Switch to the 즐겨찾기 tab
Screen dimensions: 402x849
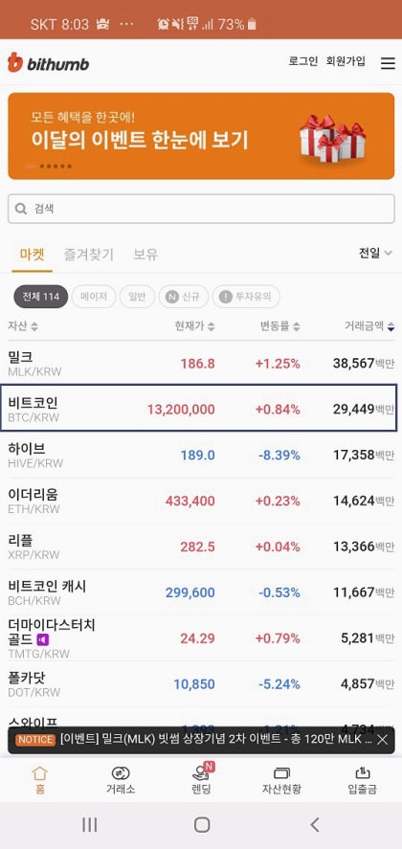coord(89,254)
